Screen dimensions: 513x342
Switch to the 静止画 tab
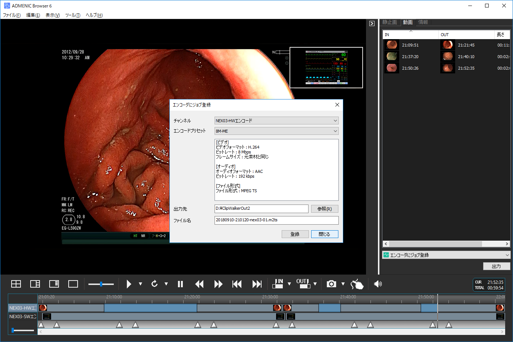[x=390, y=22]
